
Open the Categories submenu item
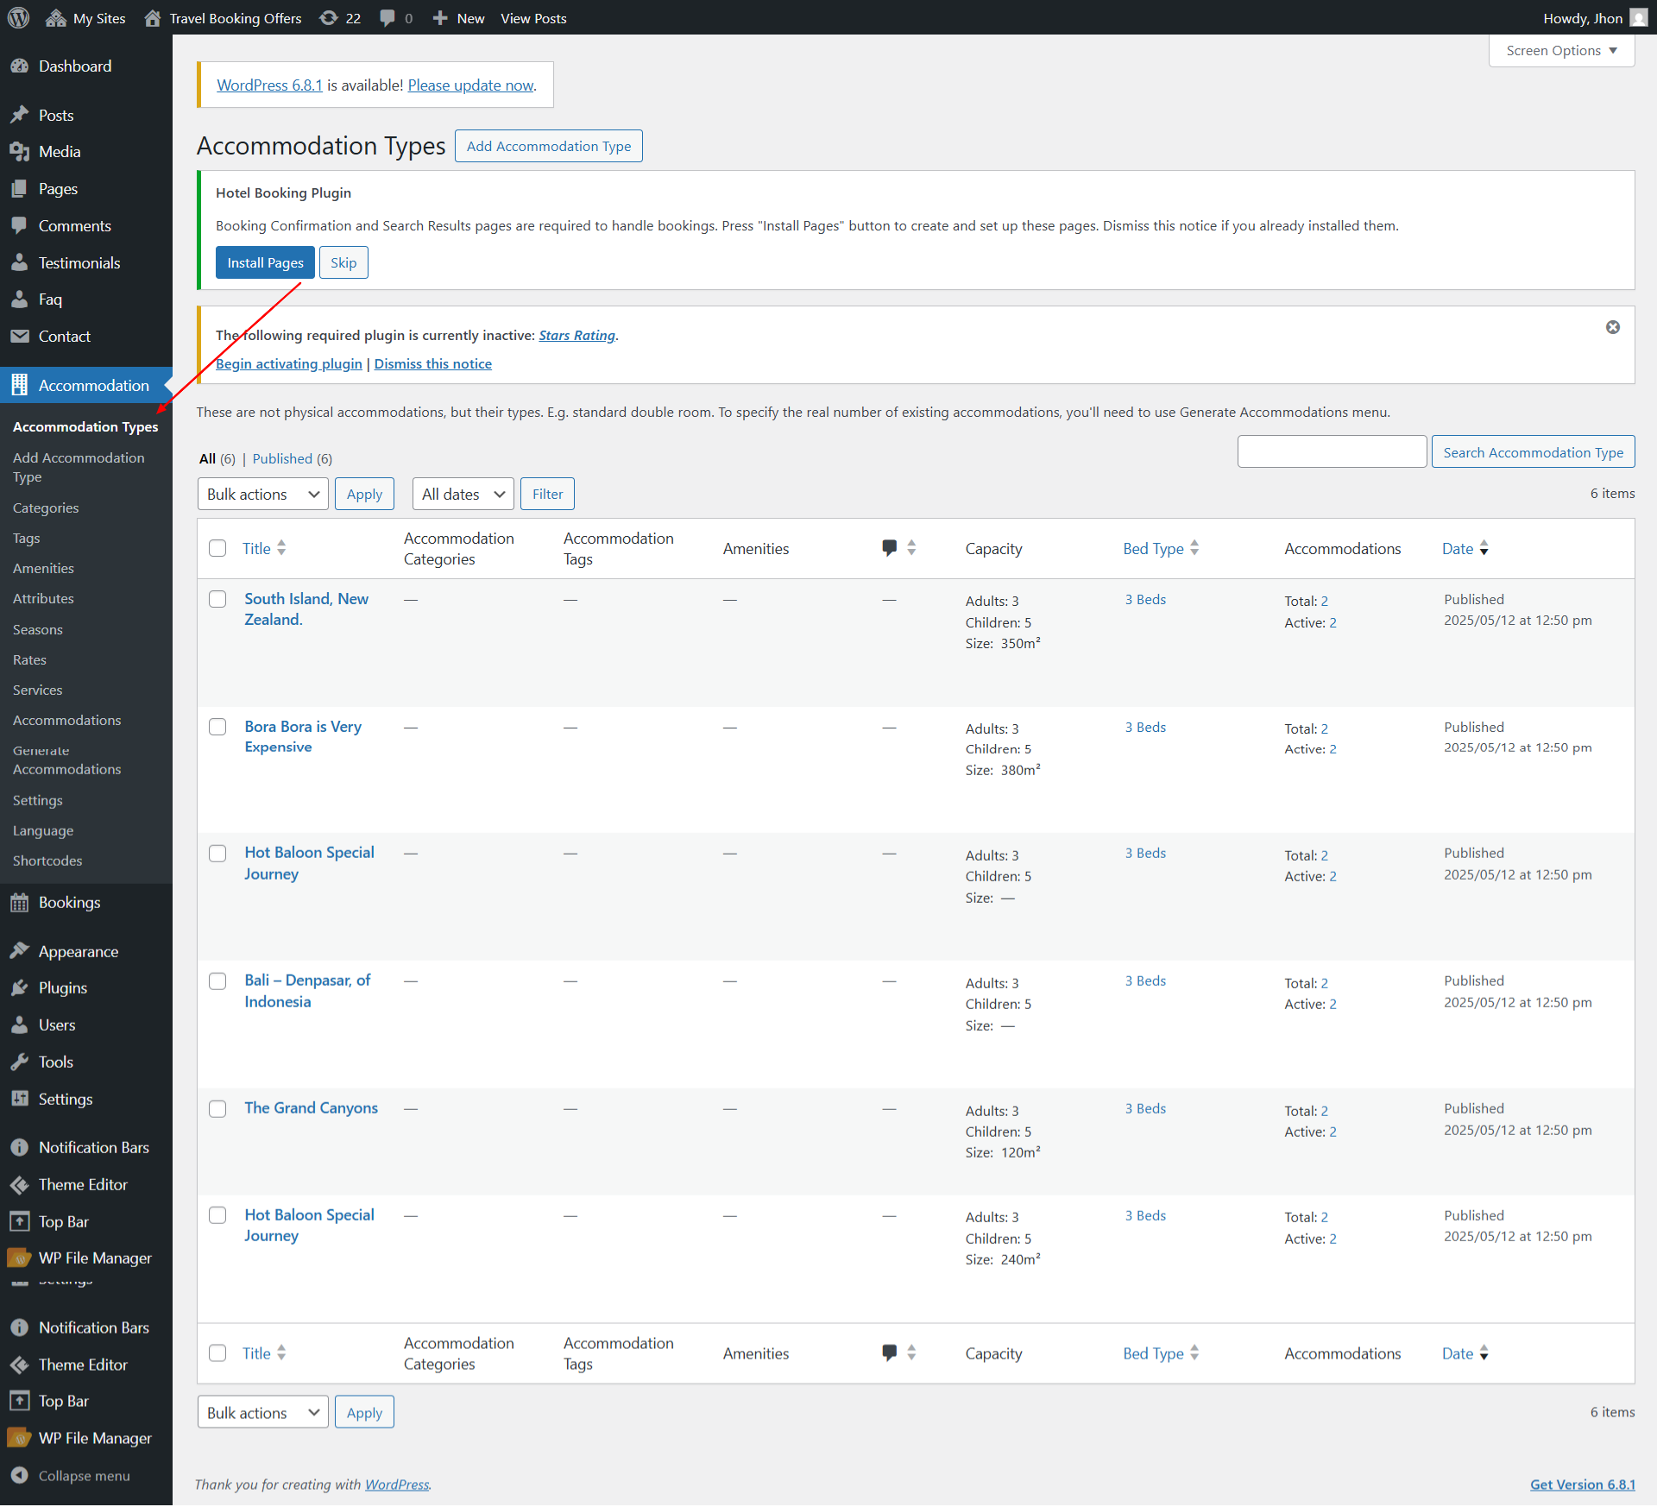pyautogui.click(x=46, y=508)
